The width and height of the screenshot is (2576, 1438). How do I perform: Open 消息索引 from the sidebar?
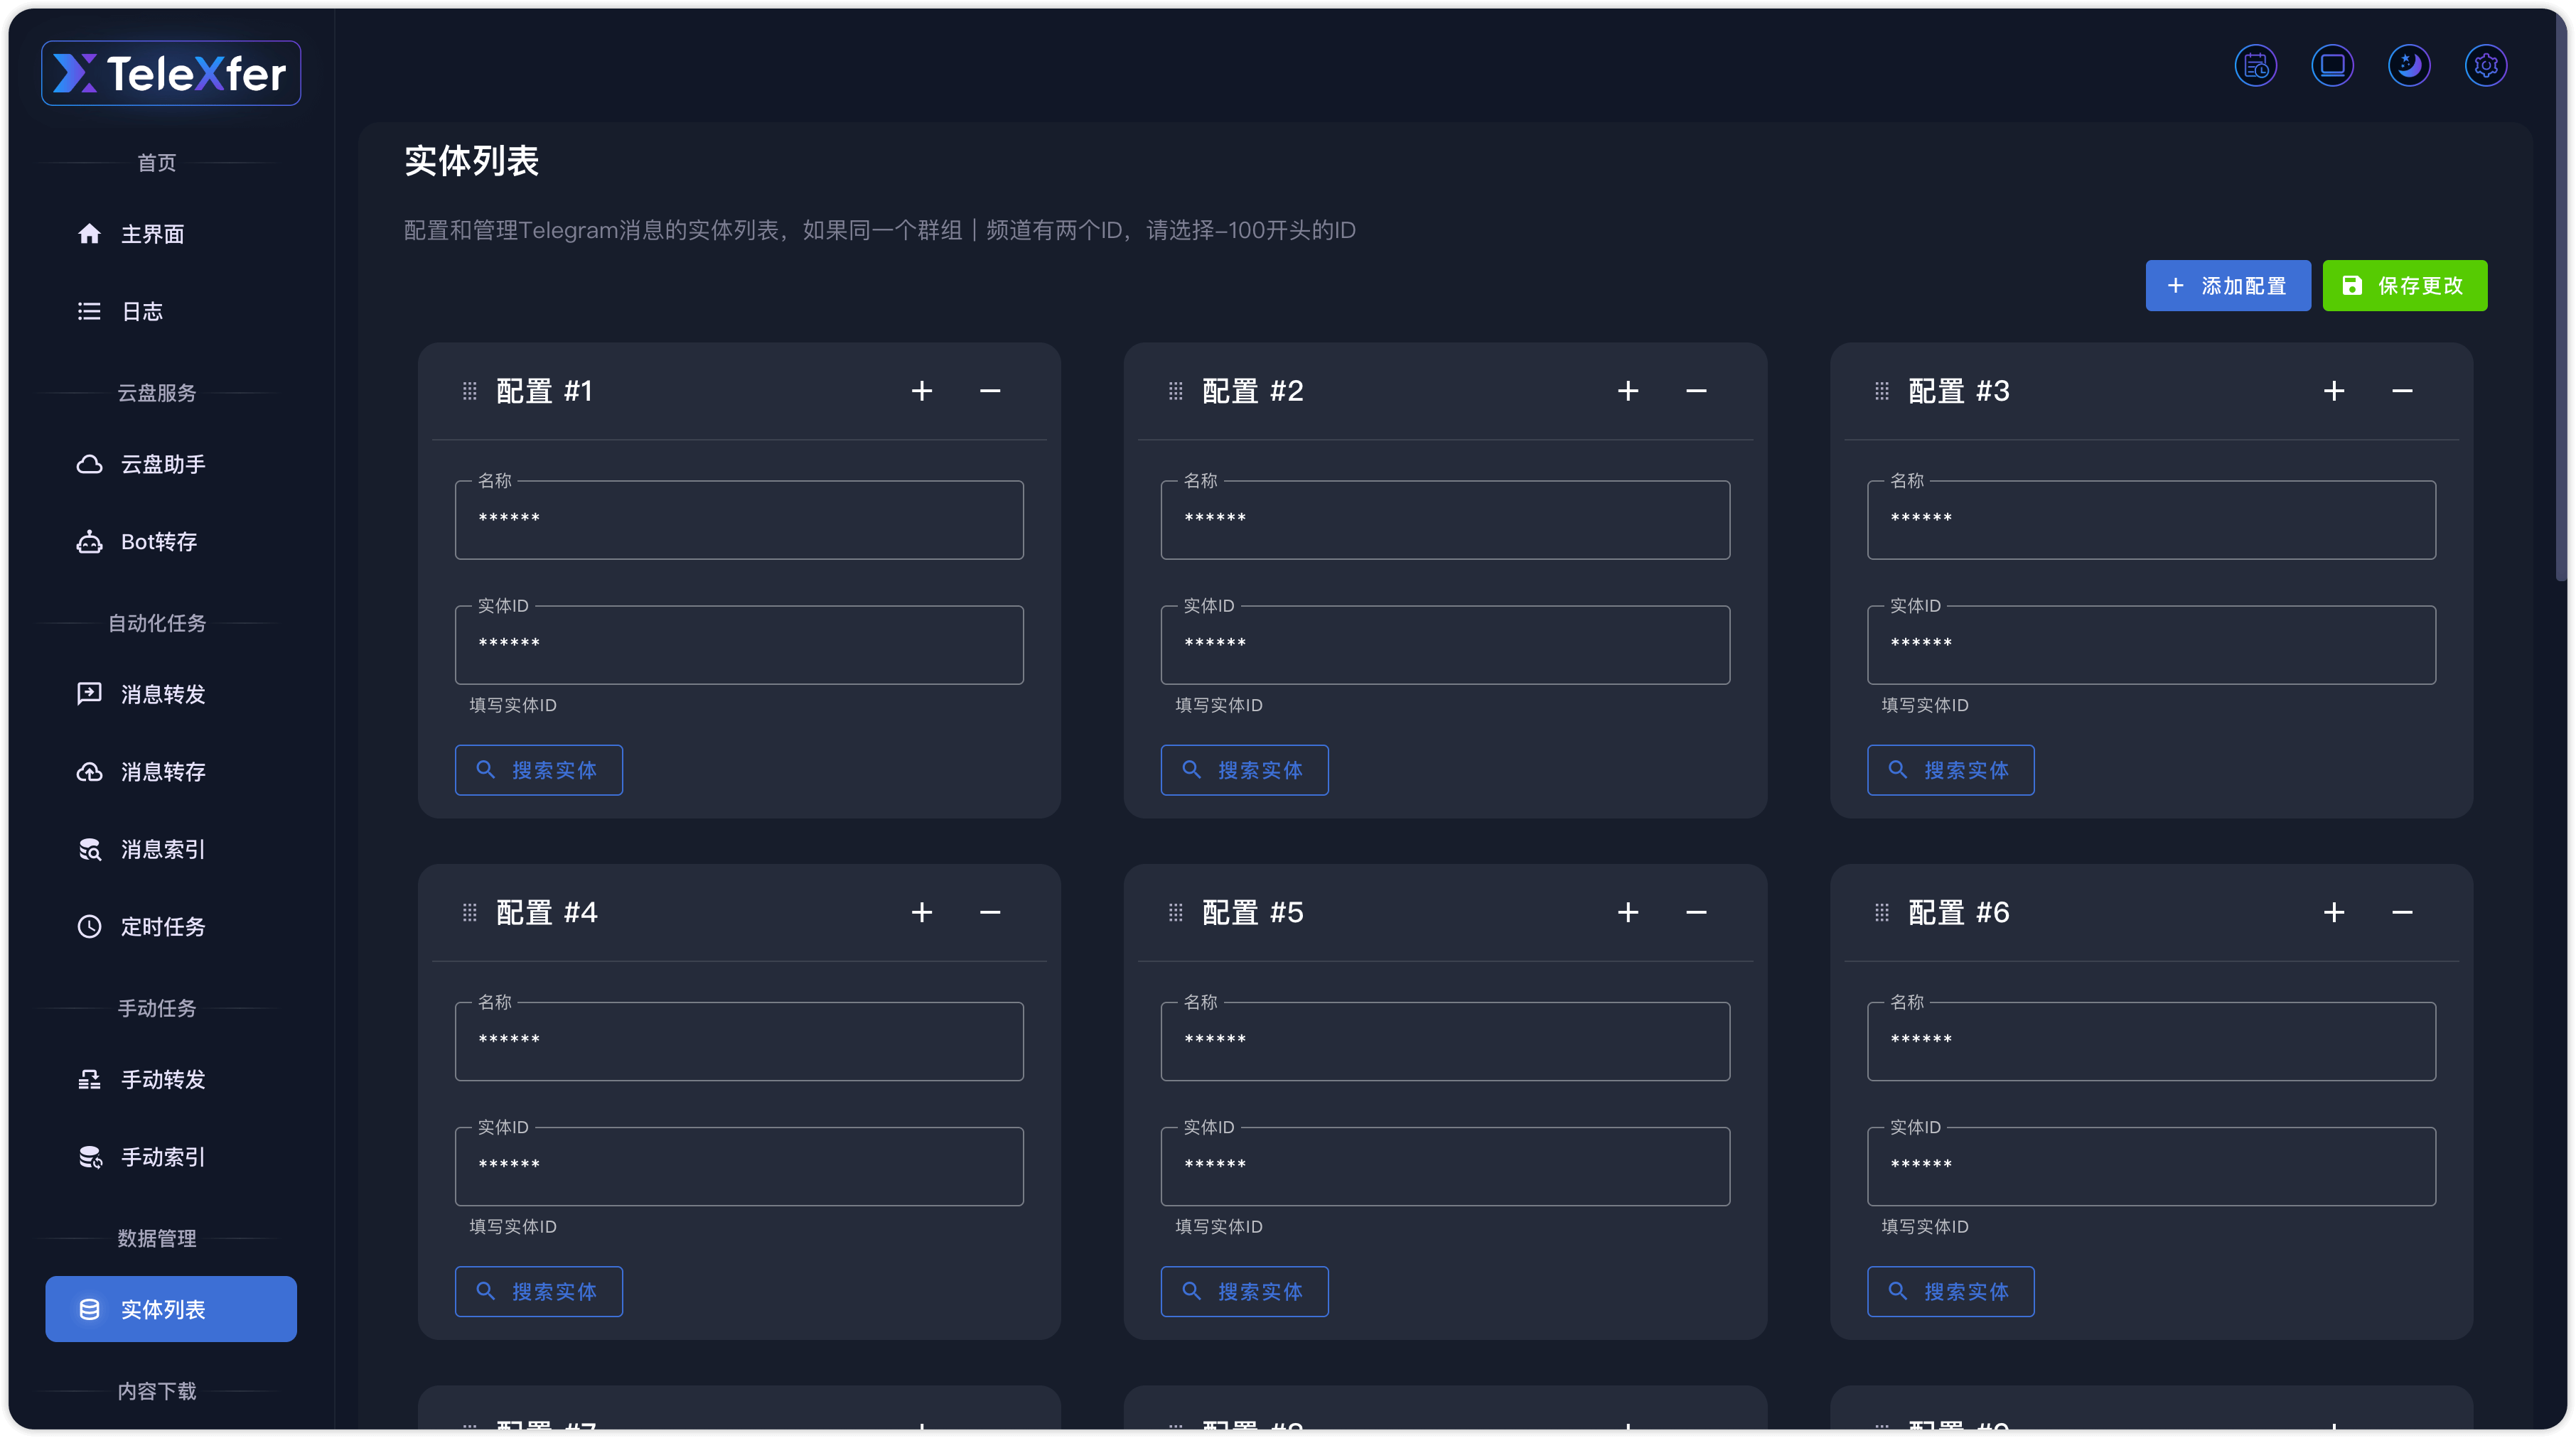(162, 850)
